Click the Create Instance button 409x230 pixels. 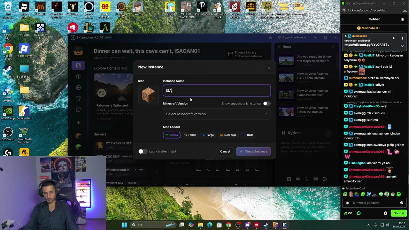pos(253,151)
